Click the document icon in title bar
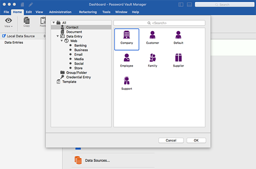 coord(22,5)
